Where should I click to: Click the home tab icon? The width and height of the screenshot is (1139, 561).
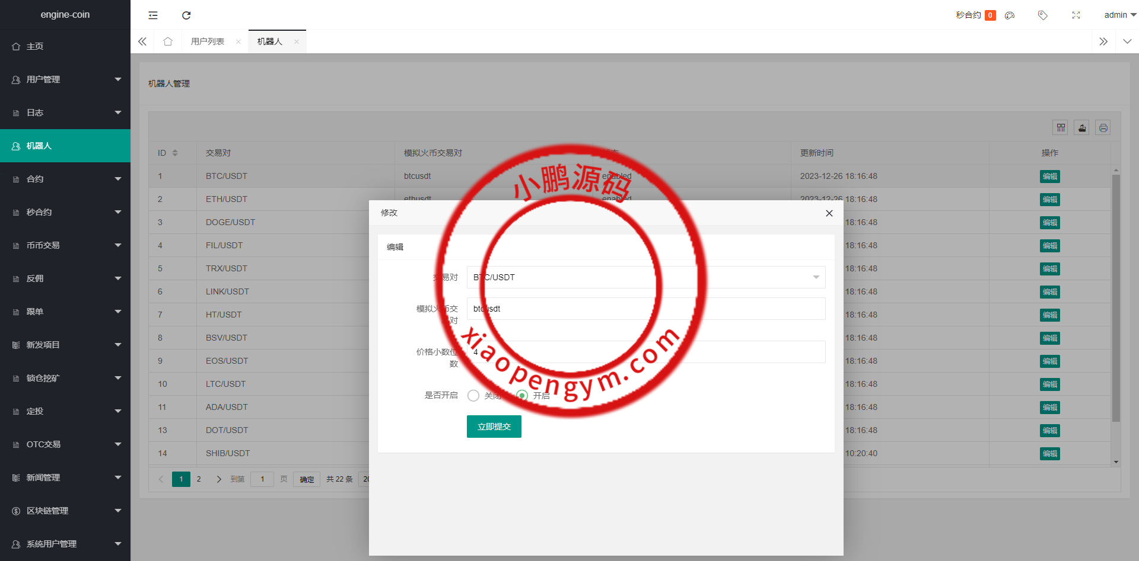(168, 41)
